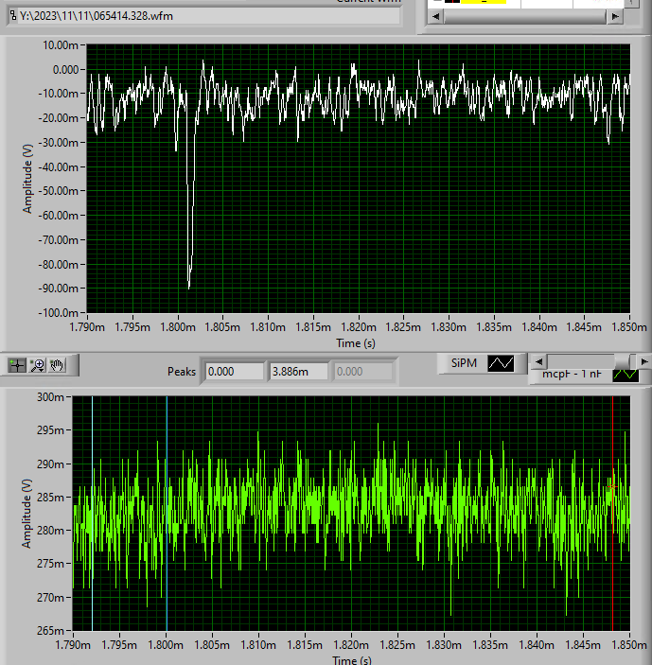Click the disabled third Peaks field
The width and height of the screenshot is (652, 665).
pos(363,371)
